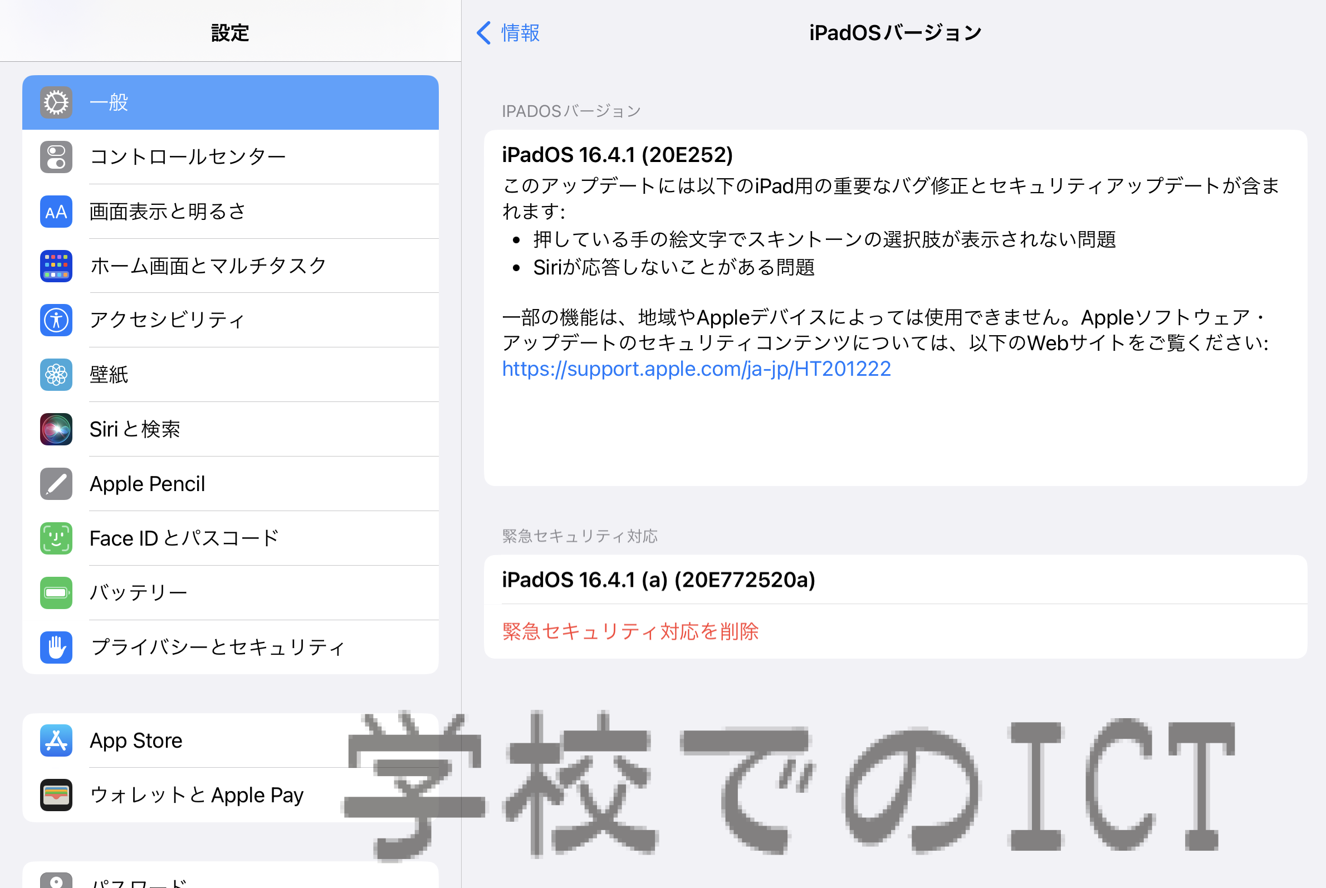Tap the Control Center (コントロールセンター) icon
Screen dimensions: 1326x888
pyautogui.click(x=56, y=157)
